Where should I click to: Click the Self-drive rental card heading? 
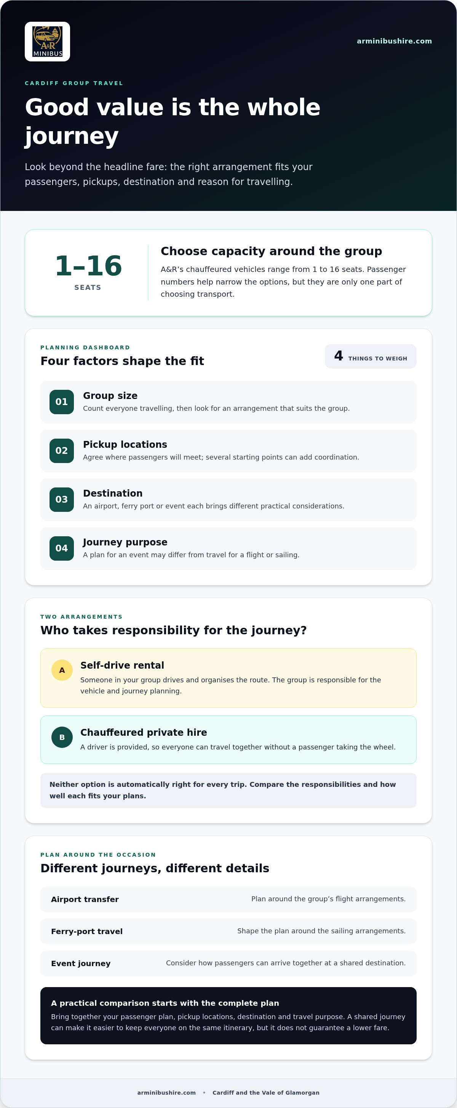tap(122, 666)
